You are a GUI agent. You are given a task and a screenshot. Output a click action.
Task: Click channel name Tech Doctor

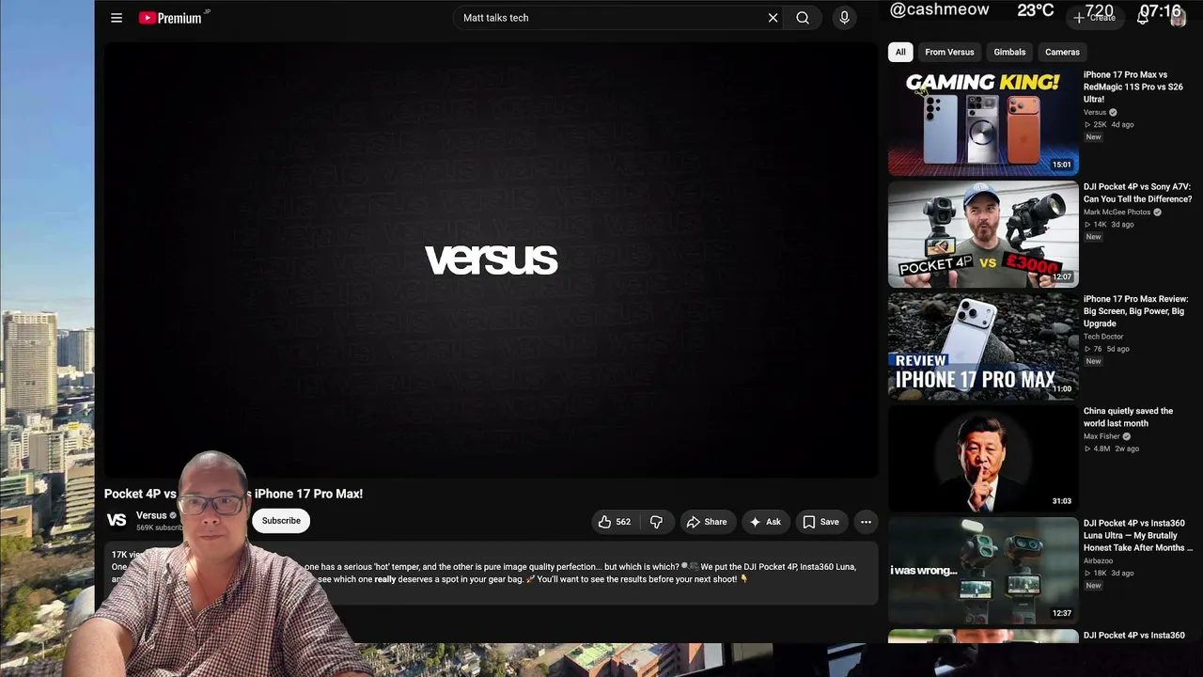1103,337
